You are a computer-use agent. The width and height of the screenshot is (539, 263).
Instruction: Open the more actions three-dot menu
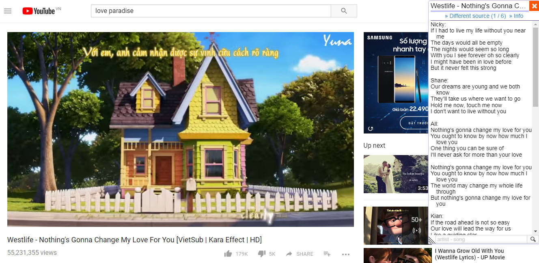346,254
